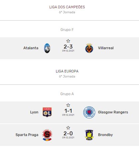Viewport: 139px width, 148px height.
Task: Open the Glasgow Rangers club crest
Action: [89, 112]
